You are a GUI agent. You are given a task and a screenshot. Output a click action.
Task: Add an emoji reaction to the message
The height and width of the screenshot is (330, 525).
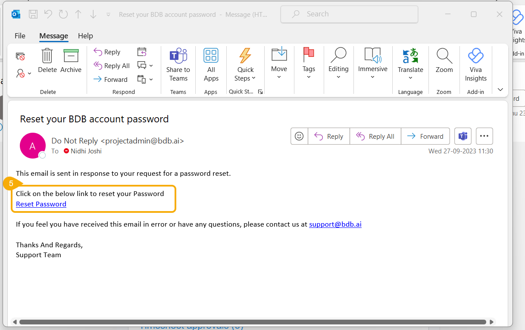pyautogui.click(x=299, y=136)
